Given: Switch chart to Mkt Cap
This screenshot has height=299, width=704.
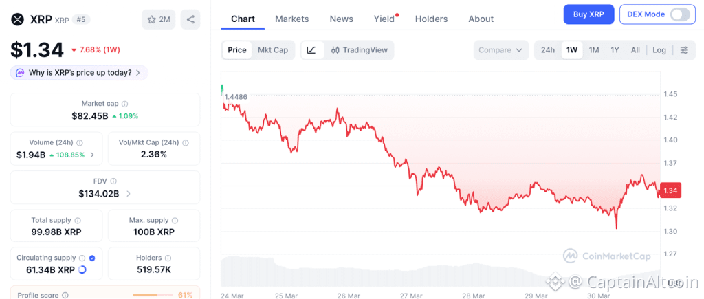Looking at the screenshot, I should (273, 50).
